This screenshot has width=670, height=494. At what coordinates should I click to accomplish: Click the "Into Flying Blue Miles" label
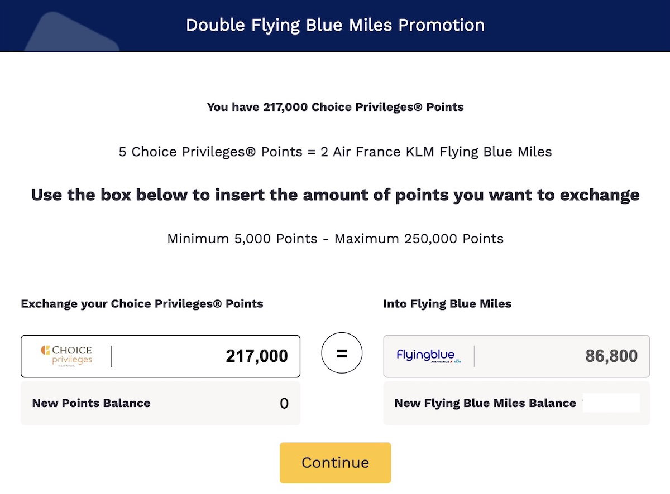pyautogui.click(x=447, y=304)
